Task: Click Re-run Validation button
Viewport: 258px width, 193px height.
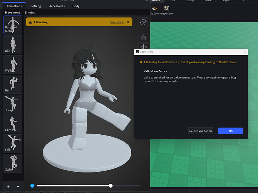Action: (x=201, y=131)
